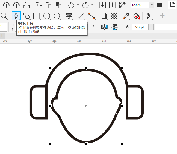Click the Import icon
Screen dimensions: 177x154
pyautogui.click(x=102, y=5)
